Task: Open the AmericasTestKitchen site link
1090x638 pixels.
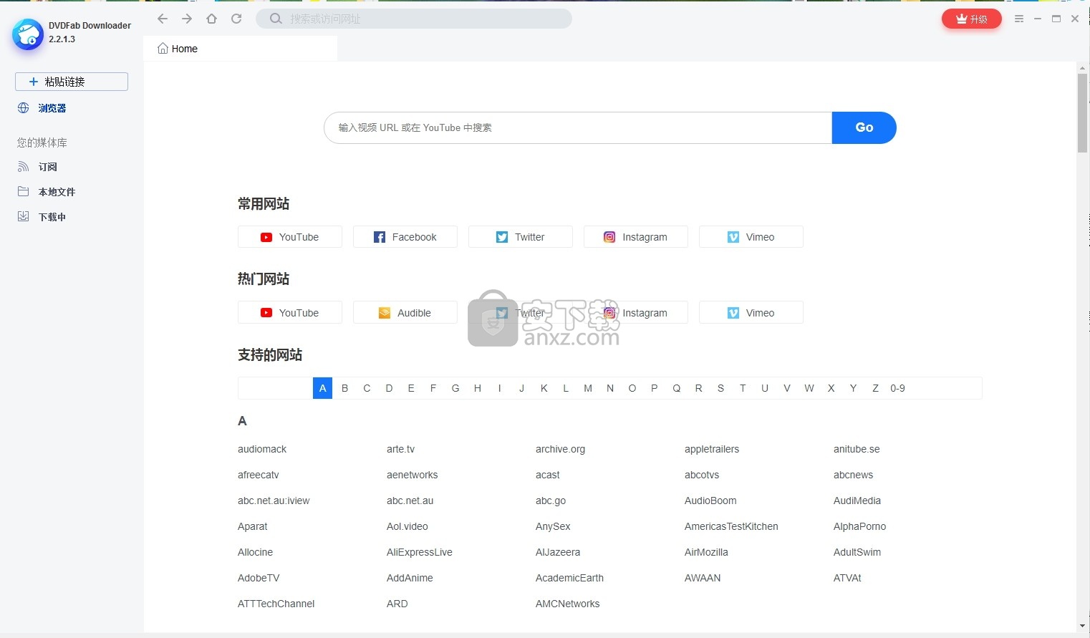Action: 731,526
